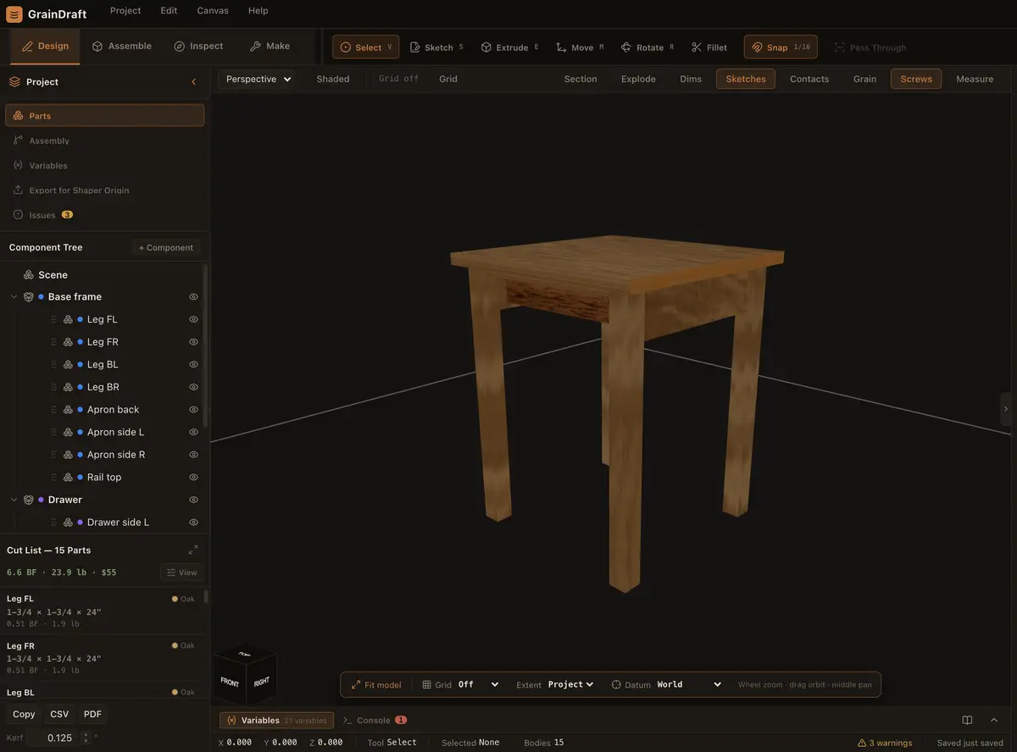
Task: Select the Rotate tool
Action: tap(647, 47)
